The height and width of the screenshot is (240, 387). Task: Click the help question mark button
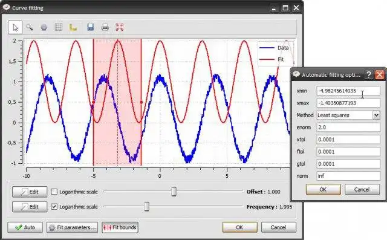click(368, 74)
